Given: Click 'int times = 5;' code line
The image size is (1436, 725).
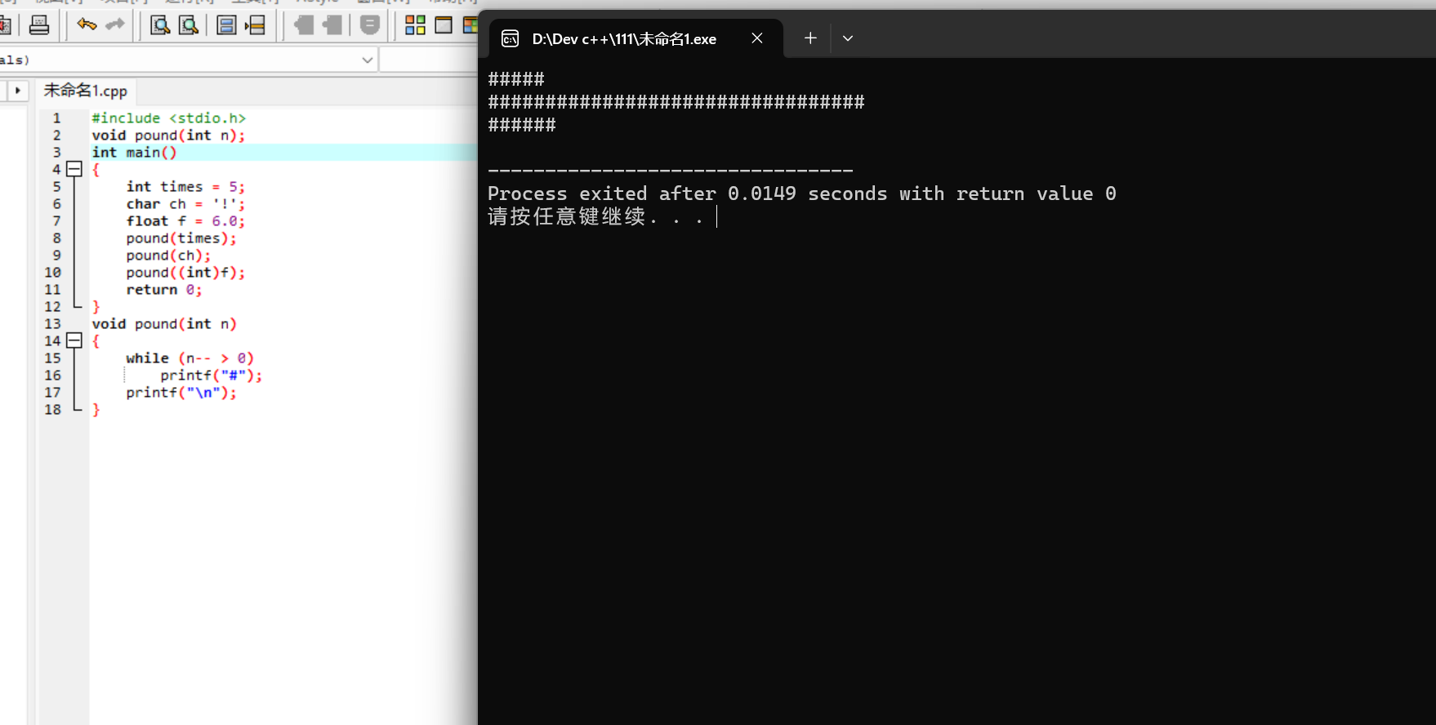Looking at the screenshot, I should click(185, 187).
